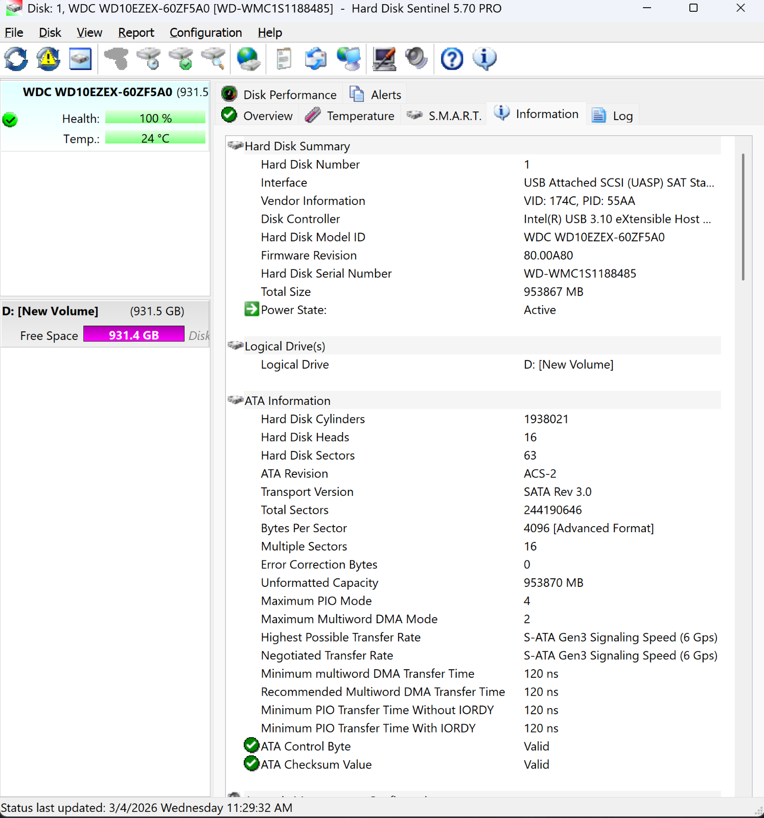Click the vertical scrollbar in Information panel
Screen dimensions: 764x818
(x=743, y=217)
